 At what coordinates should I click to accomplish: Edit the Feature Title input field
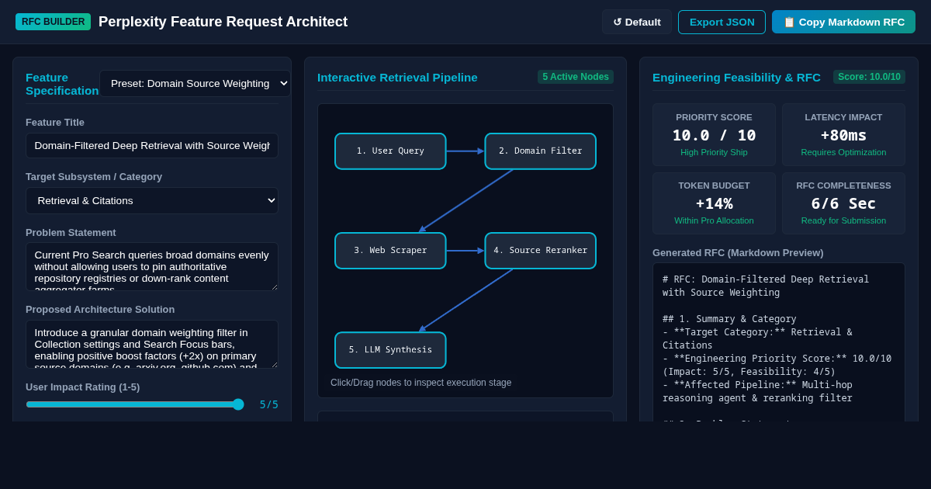click(x=152, y=145)
